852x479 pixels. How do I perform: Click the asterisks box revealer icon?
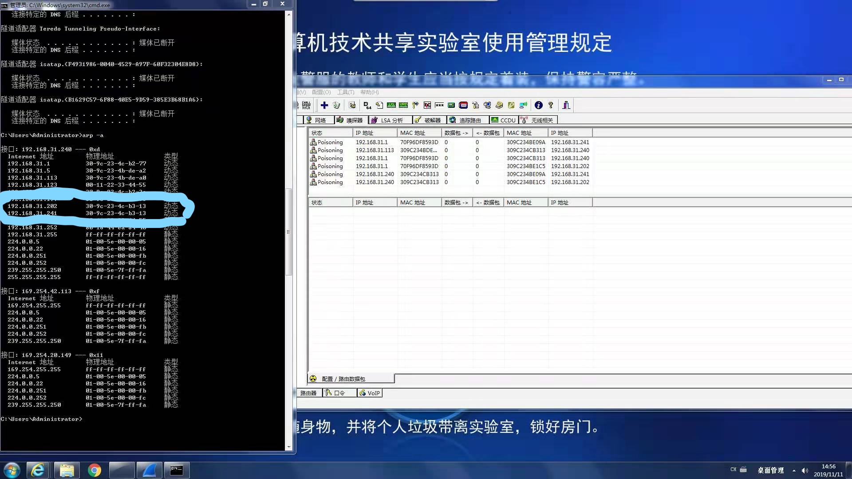439,105
